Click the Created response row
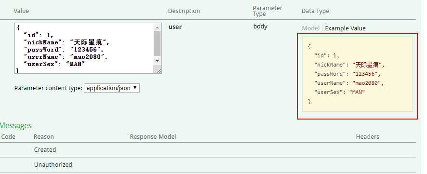Image resolution: width=427 pixels, height=174 pixels. [208, 150]
